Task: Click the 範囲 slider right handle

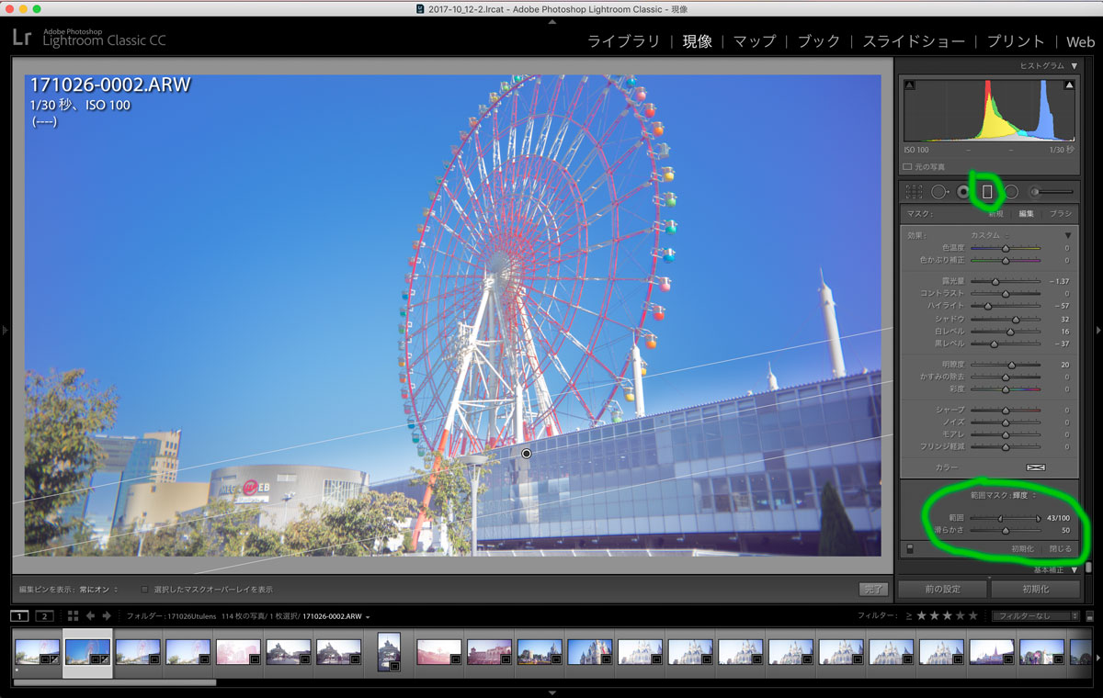Action: (1040, 518)
